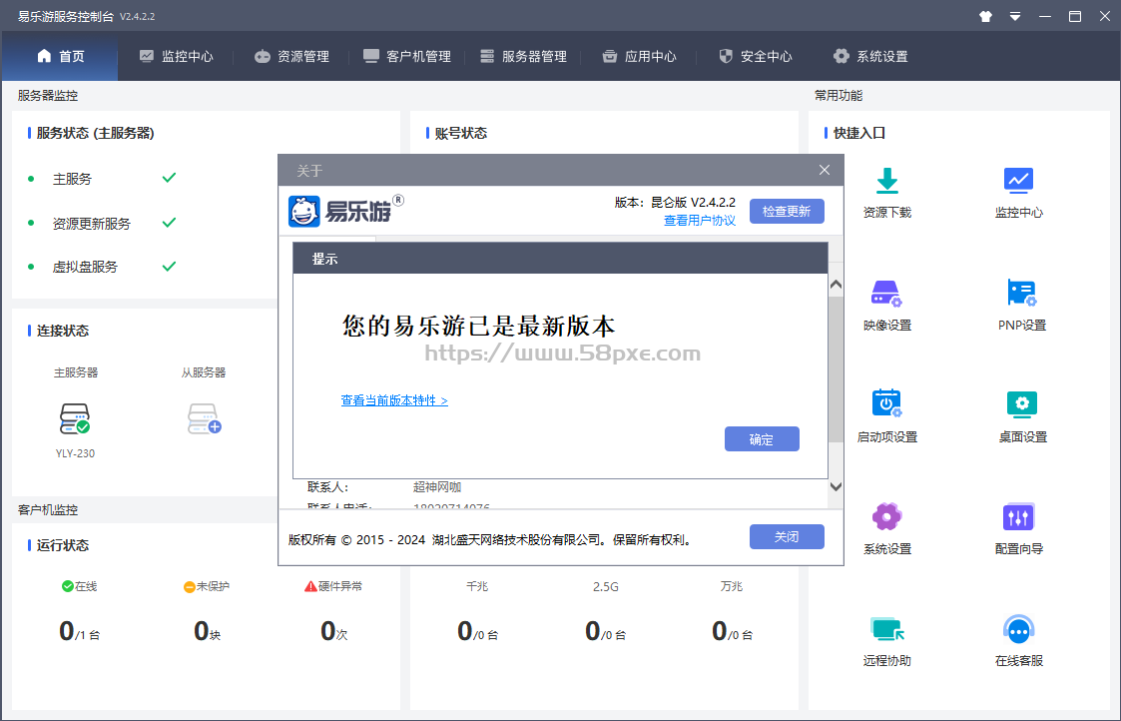Click the 易乐游 logo in About dialog
Screen dimensions: 1121x721
pyautogui.click(x=346, y=211)
